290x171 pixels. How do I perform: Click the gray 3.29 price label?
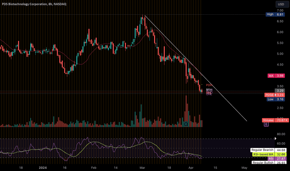(280, 90)
